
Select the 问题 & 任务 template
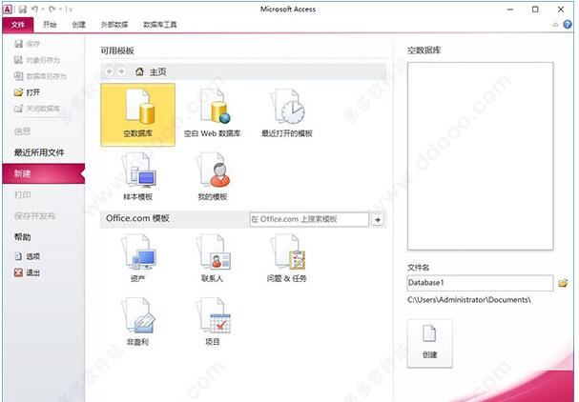click(x=287, y=258)
